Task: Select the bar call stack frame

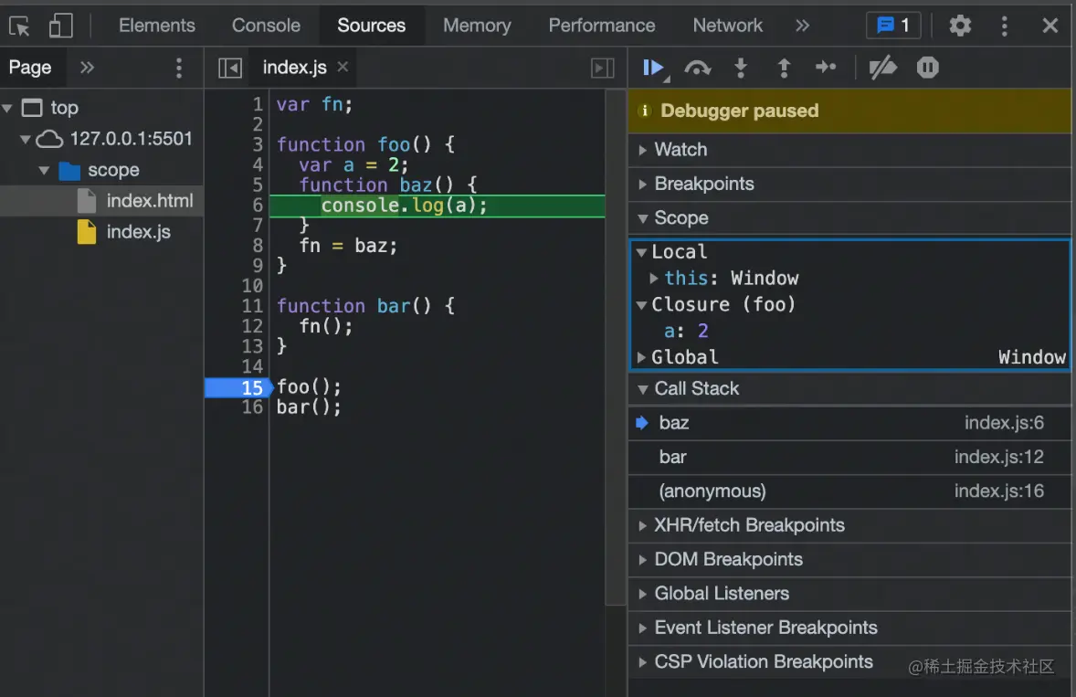Action: [849, 457]
